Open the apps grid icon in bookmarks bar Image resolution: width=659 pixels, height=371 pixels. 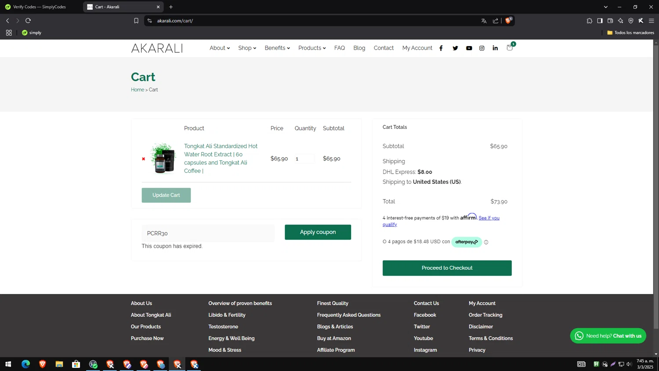9,33
